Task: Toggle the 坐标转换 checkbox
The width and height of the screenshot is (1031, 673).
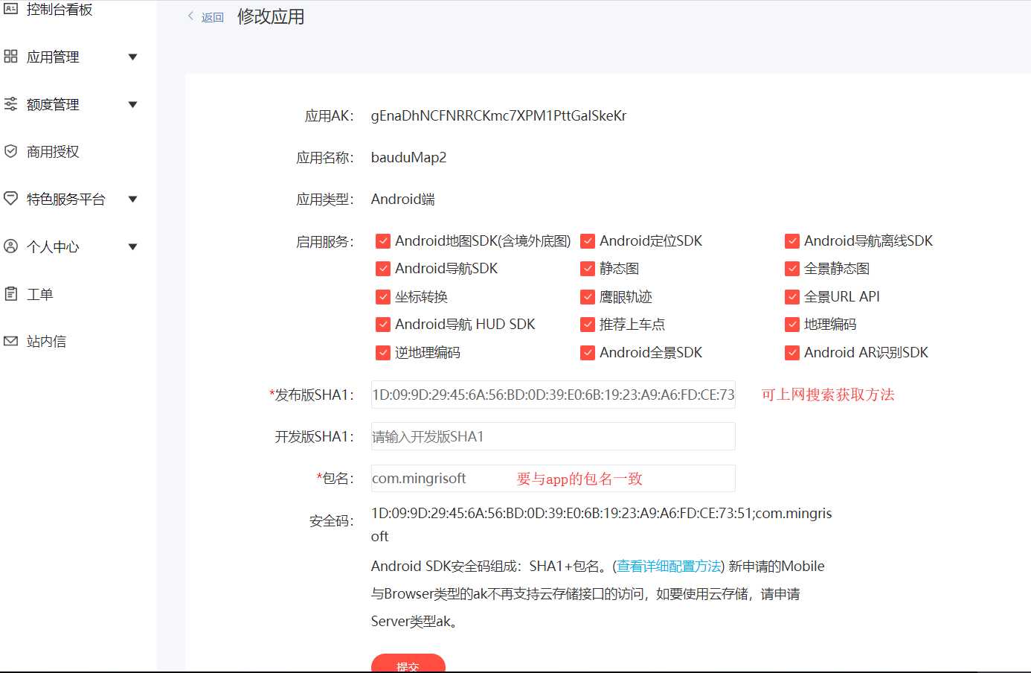Action: click(x=383, y=297)
